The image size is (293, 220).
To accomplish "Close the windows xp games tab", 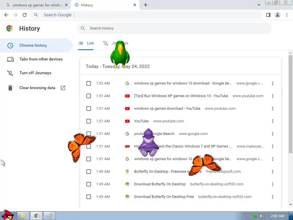I will click(66, 5).
